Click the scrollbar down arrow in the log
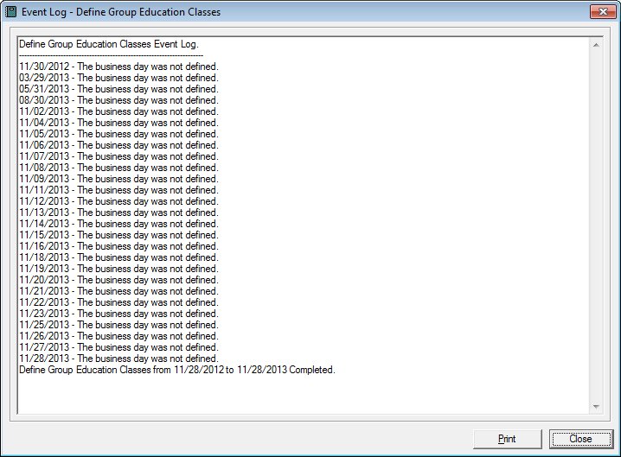Viewport: 621px width, 457px height. tap(596, 407)
